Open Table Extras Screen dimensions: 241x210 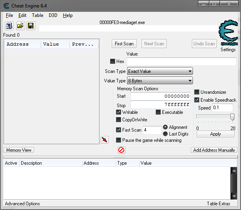click(219, 204)
